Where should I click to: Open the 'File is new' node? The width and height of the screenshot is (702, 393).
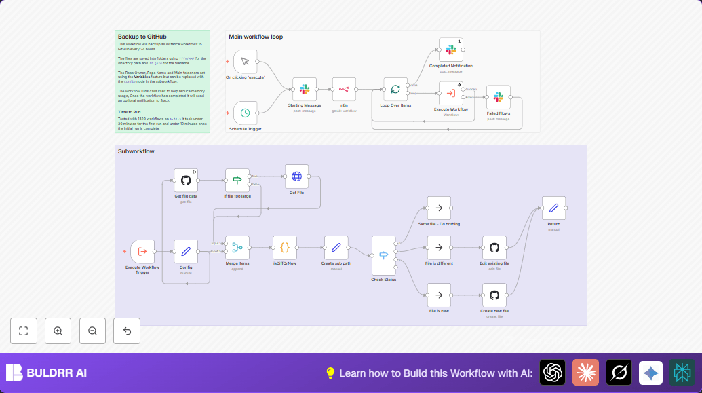439,295
